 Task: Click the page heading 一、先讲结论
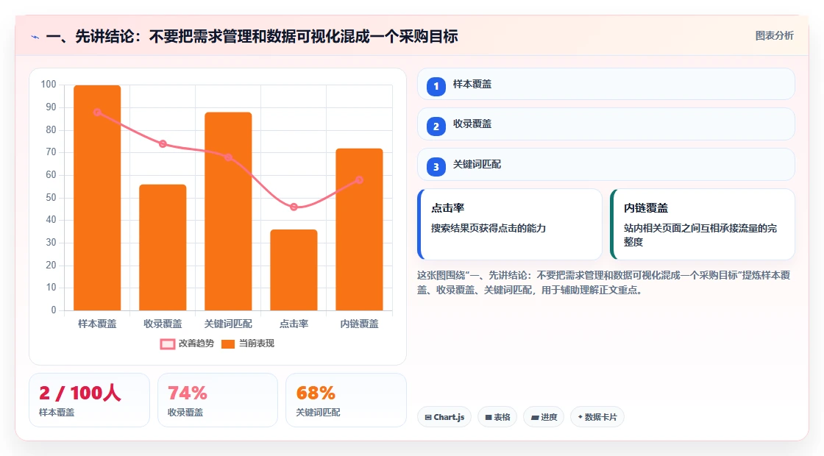(x=252, y=36)
